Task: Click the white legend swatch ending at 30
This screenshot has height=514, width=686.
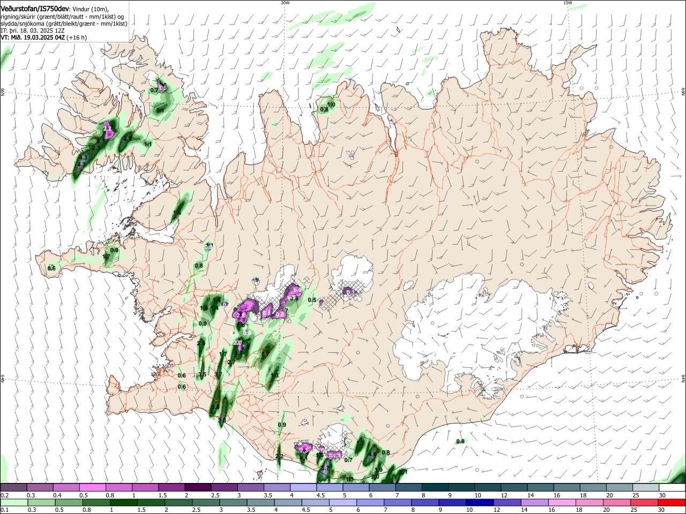Action: pyautogui.click(x=672, y=488)
